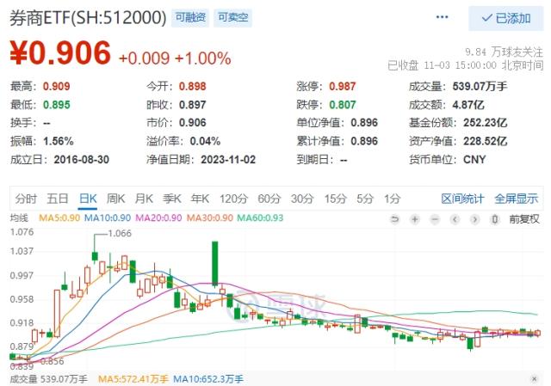Select the 年K chart tab

[200, 199]
